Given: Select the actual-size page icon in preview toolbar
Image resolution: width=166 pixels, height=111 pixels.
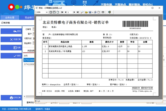Looking at the screenshot, I should (x=58, y=12).
